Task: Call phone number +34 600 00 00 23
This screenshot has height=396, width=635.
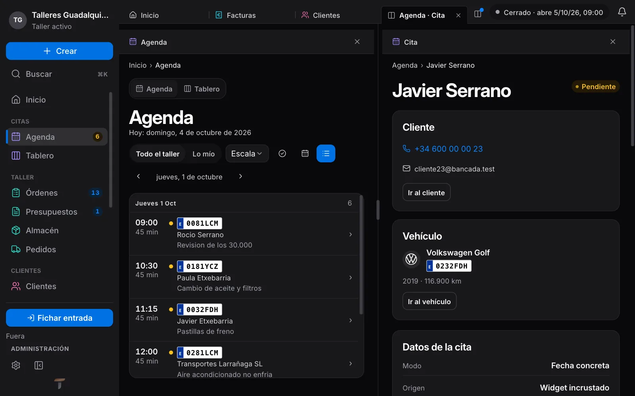Action: tap(448, 149)
